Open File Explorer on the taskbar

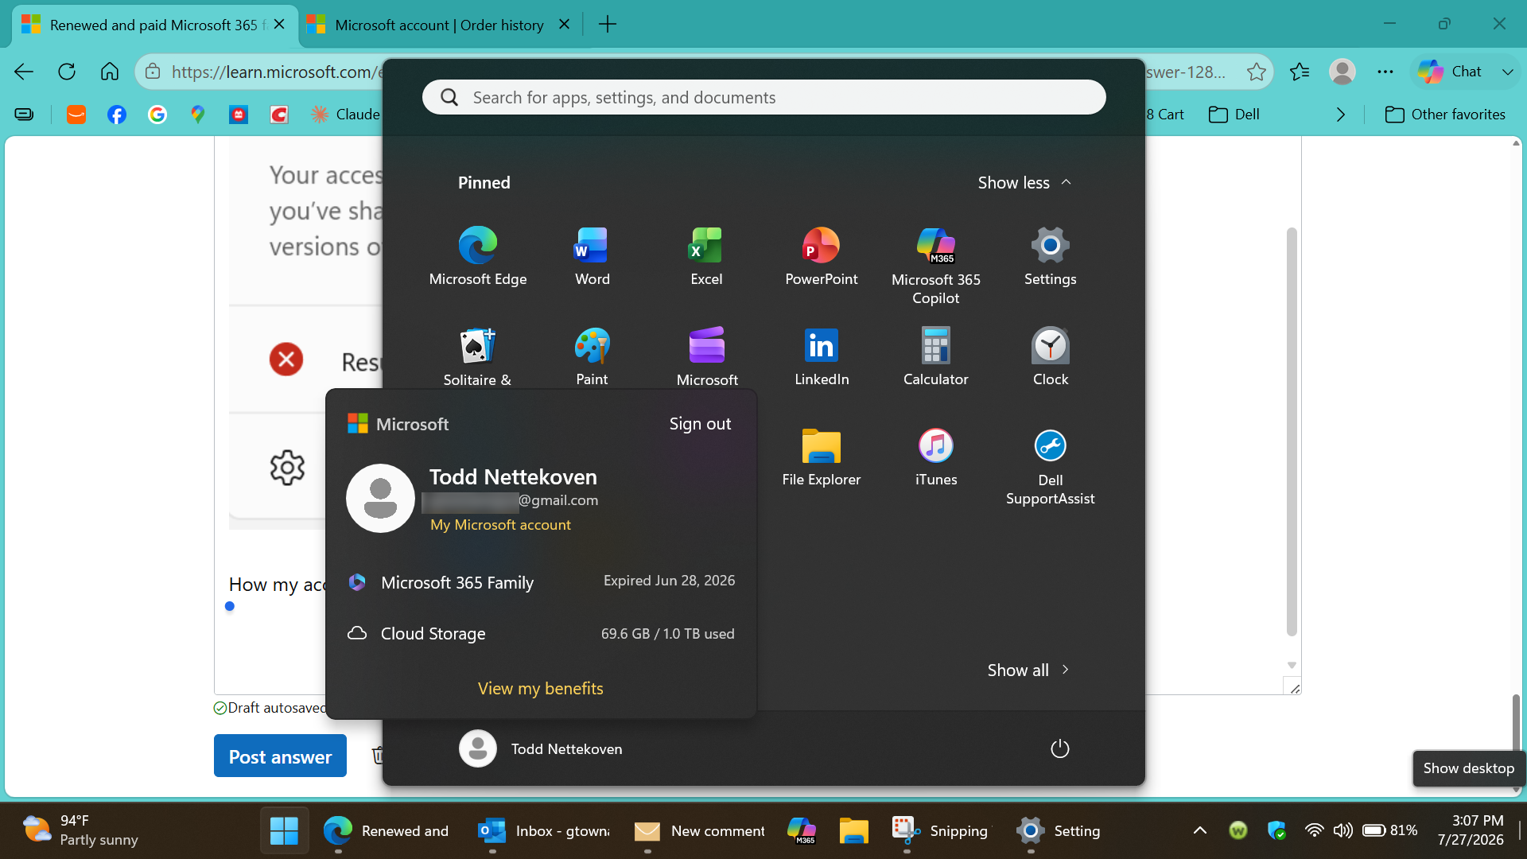pos(853,830)
